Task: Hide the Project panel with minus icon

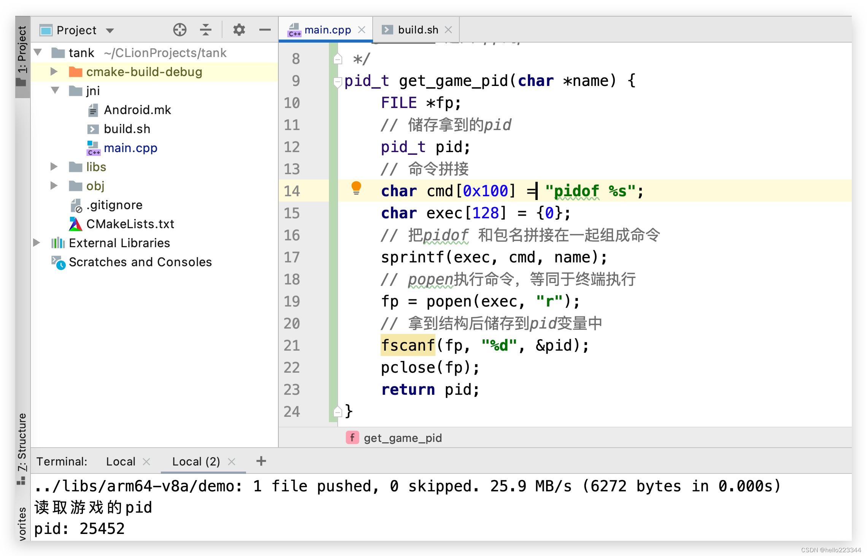Action: point(265,30)
